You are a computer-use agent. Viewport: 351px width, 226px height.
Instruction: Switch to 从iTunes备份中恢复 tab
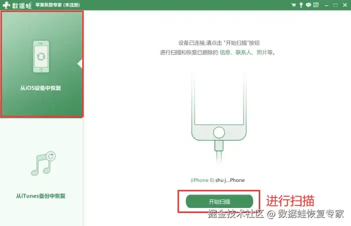pyautogui.click(x=42, y=172)
